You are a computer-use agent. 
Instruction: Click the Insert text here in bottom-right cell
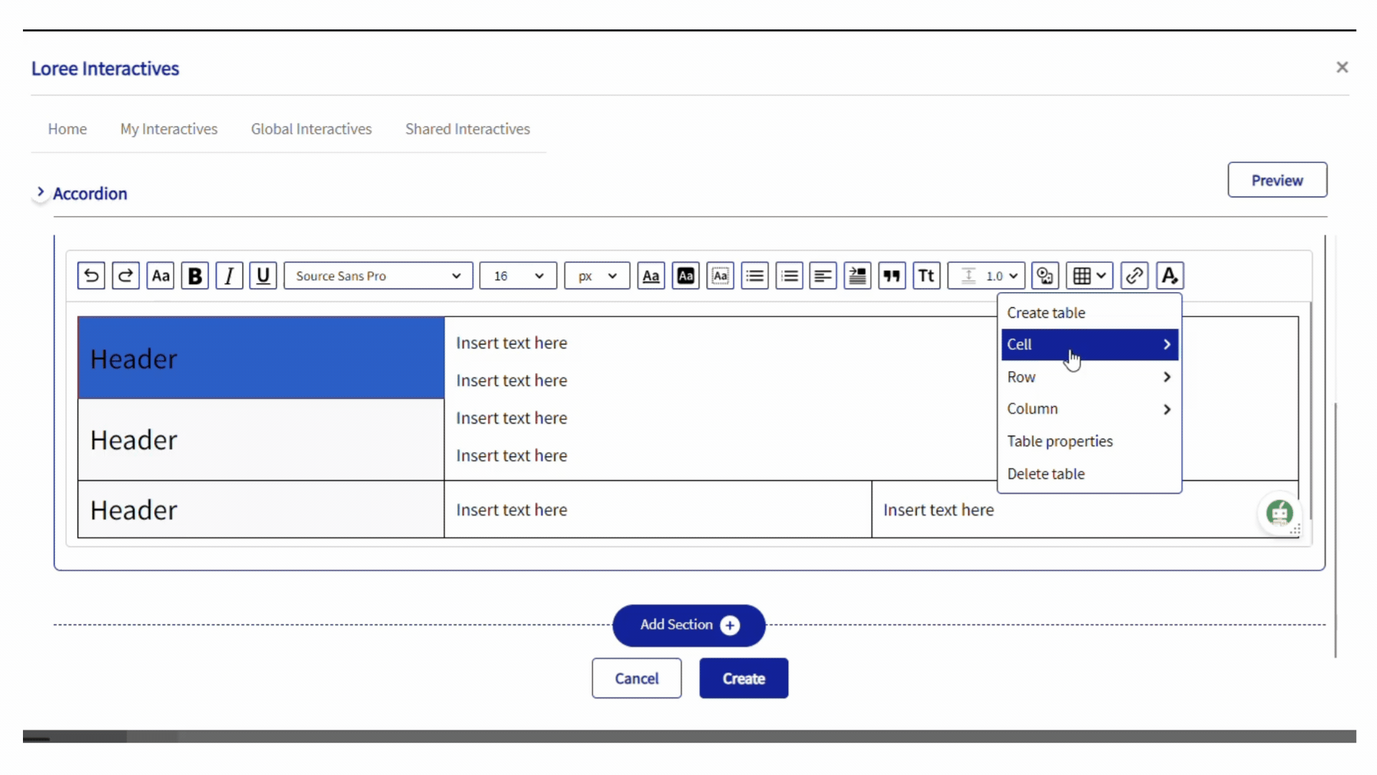click(x=938, y=510)
